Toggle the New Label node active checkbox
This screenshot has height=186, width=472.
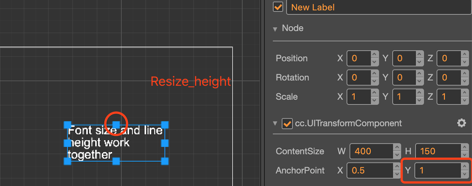point(278,7)
